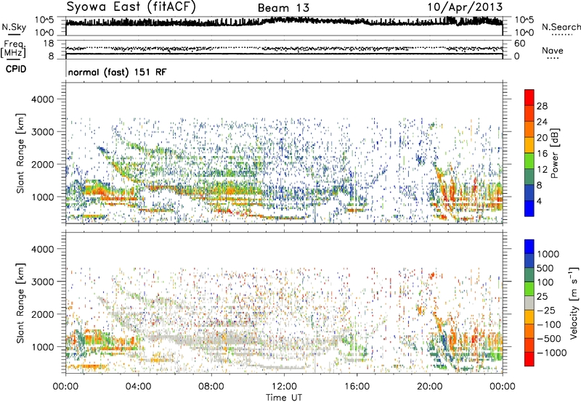Click the "Nave" legend label
The width and height of the screenshot is (581, 402).
[x=553, y=51]
